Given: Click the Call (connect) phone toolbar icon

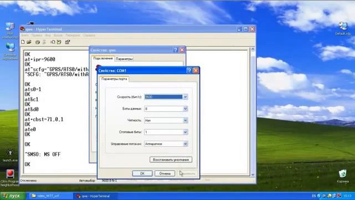Looking at the screenshot, I should (x=38, y=42).
